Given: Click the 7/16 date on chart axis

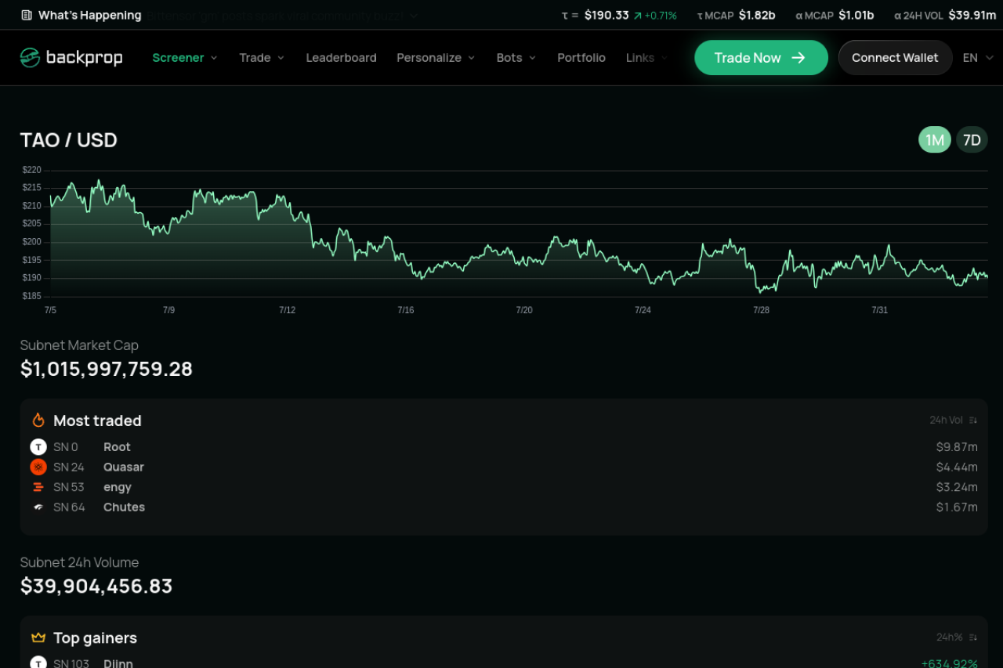Looking at the screenshot, I should coord(405,310).
